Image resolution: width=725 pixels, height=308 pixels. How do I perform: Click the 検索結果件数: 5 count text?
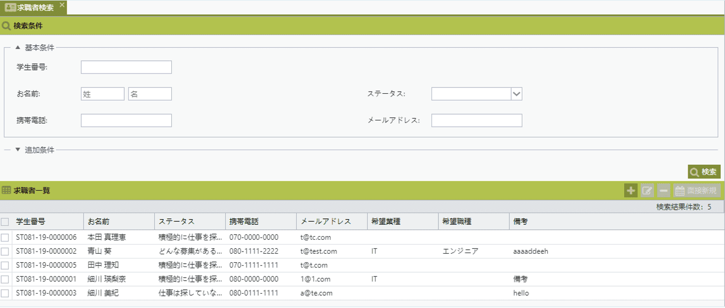pyautogui.click(x=683, y=207)
